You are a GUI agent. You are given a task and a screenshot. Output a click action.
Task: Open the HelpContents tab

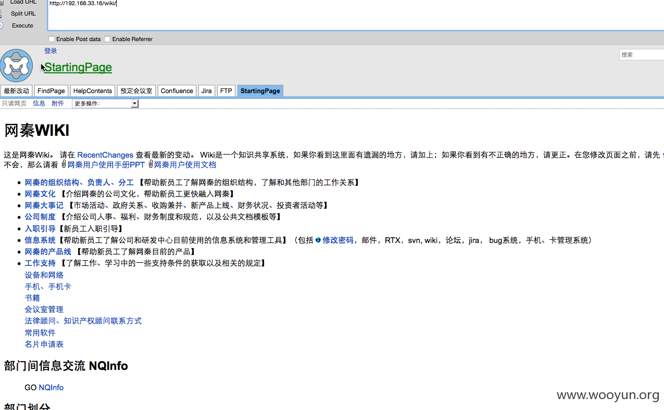[93, 91]
